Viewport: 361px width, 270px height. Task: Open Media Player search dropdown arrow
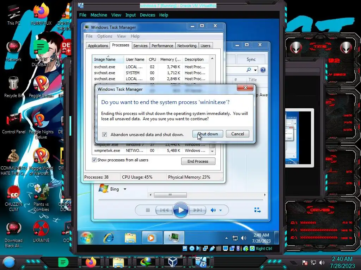point(255,70)
